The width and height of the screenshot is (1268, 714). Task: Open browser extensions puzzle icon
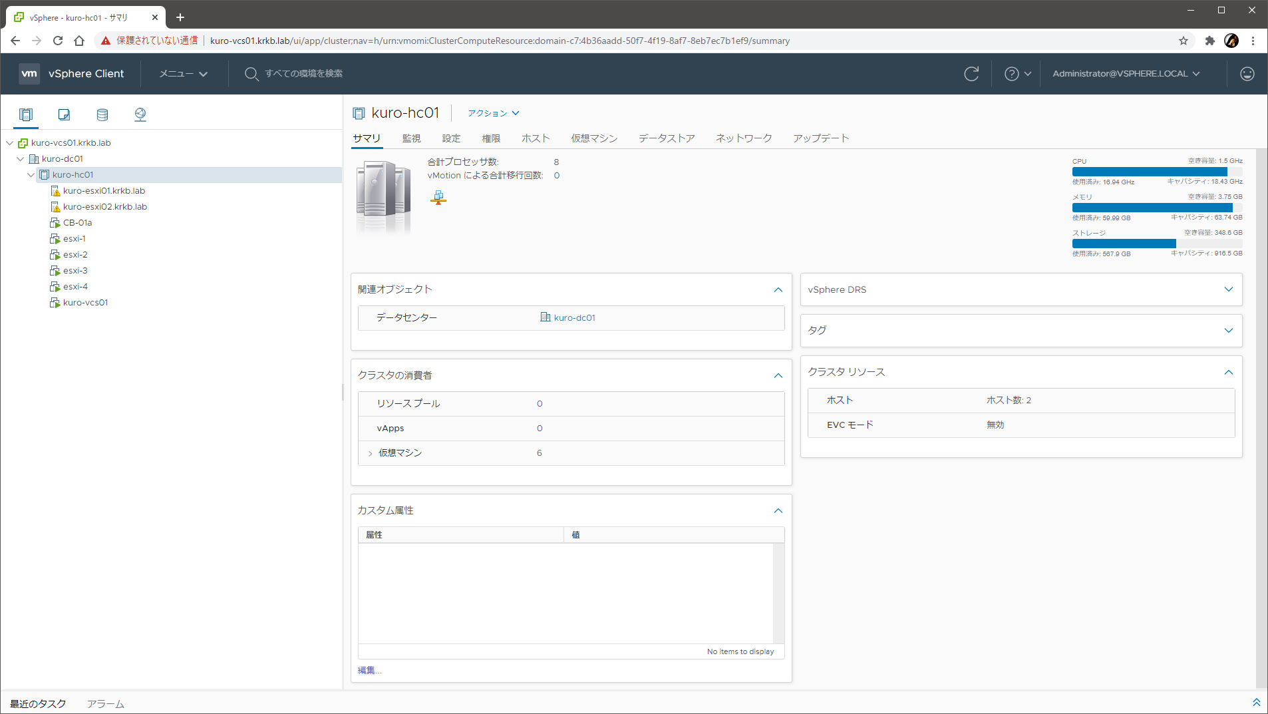1209,41
